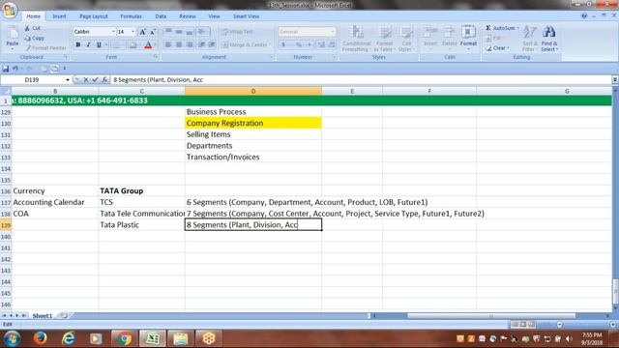Viewport: 619px width, 348px height.
Task: Open the Borders button
Action: click(x=117, y=45)
